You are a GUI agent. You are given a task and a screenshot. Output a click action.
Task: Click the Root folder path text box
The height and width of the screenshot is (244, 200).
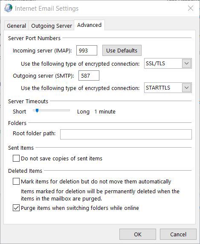tap(126, 134)
